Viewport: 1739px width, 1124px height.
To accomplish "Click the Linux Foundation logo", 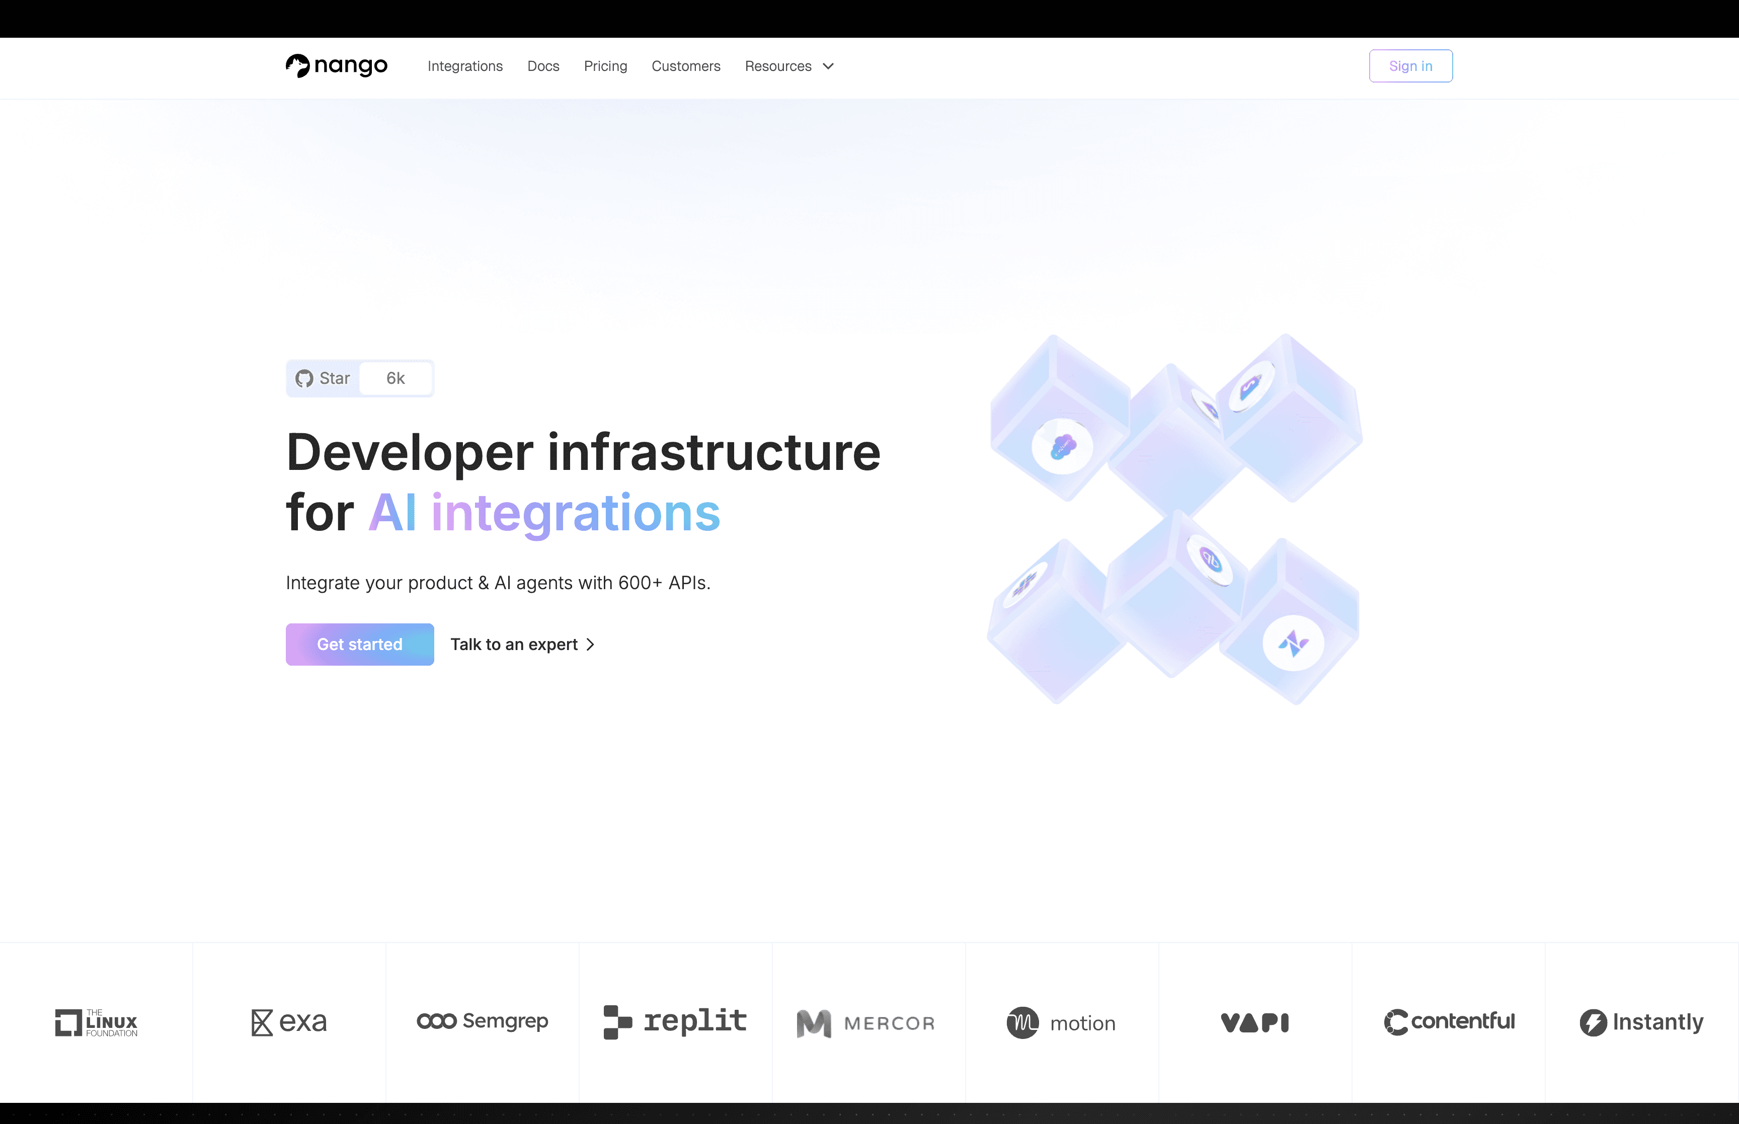I will pyautogui.click(x=96, y=1022).
